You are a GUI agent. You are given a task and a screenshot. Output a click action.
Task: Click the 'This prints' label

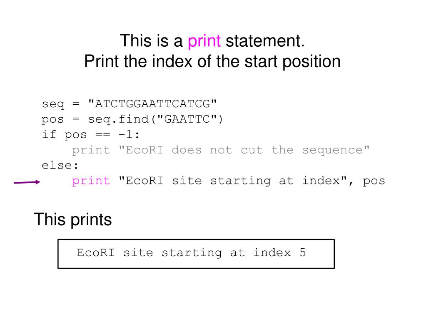point(73,219)
